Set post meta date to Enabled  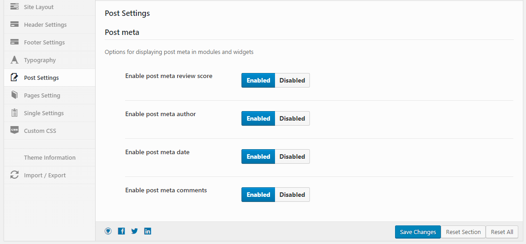[x=258, y=156]
